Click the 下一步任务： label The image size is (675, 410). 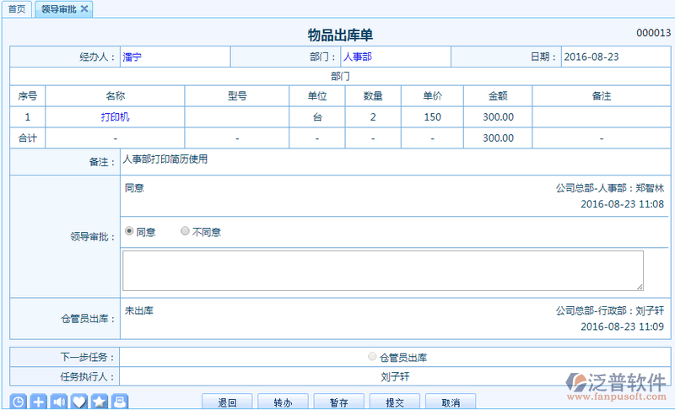point(88,357)
